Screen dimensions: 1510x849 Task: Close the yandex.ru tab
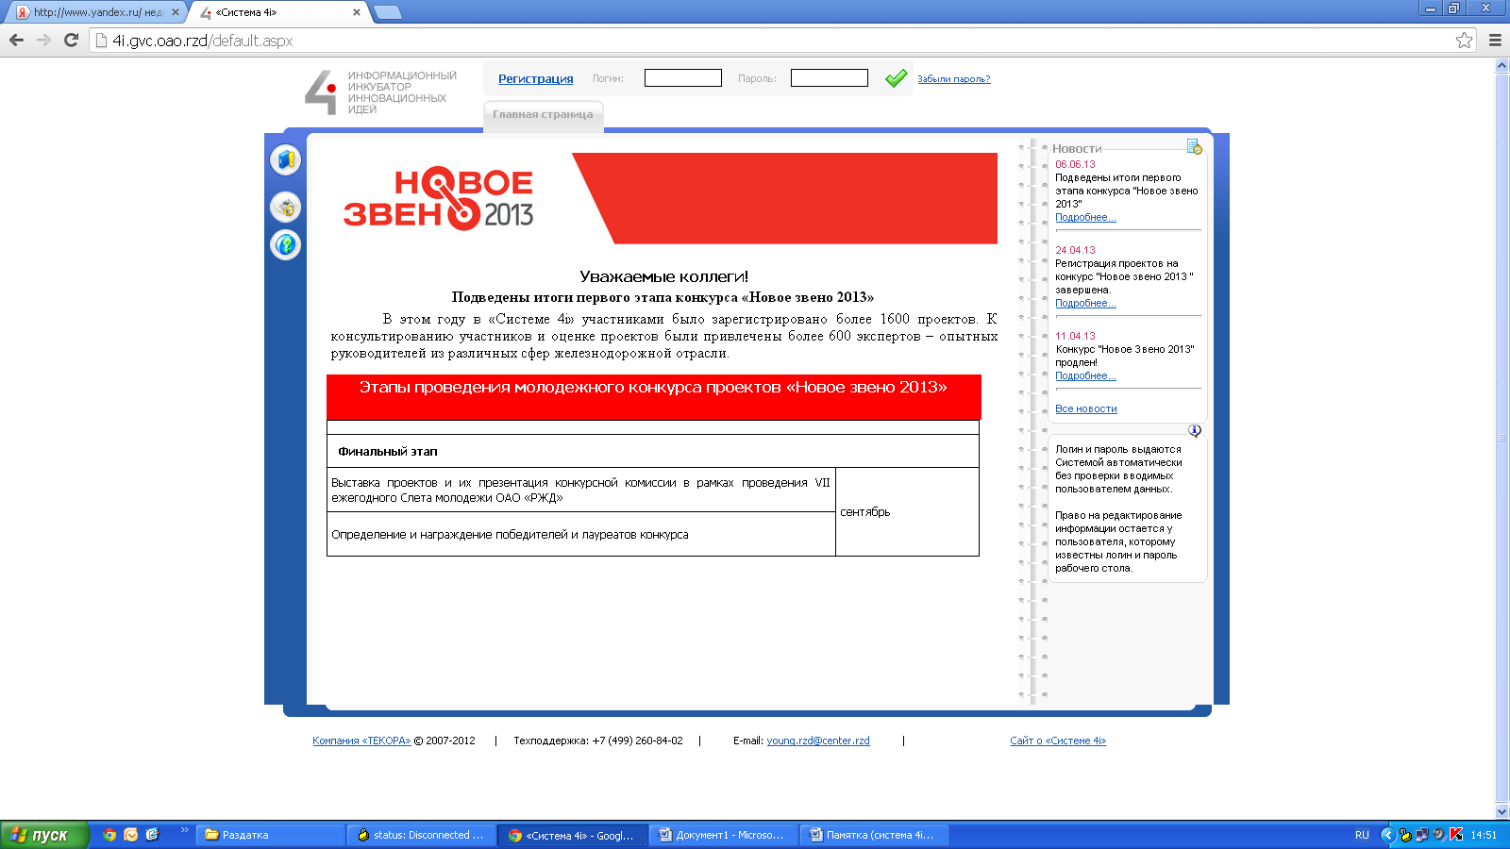coord(176,12)
